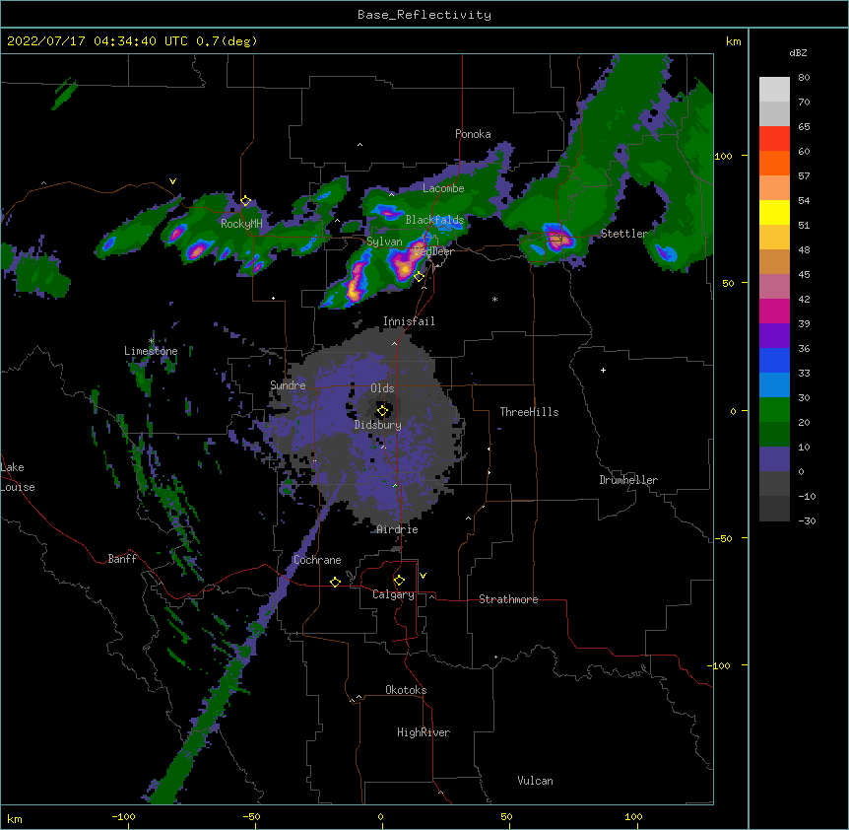Click the Stettler town label
This screenshot has width=849, height=830.
pyautogui.click(x=624, y=234)
